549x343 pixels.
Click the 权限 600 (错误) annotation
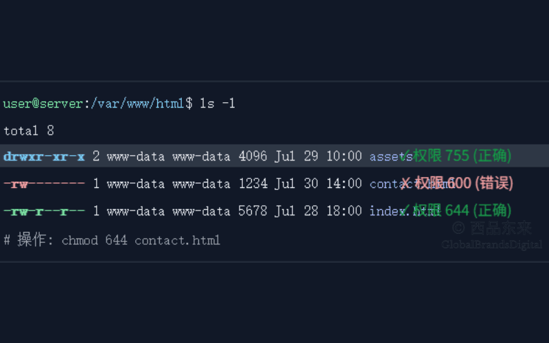click(464, 183)
